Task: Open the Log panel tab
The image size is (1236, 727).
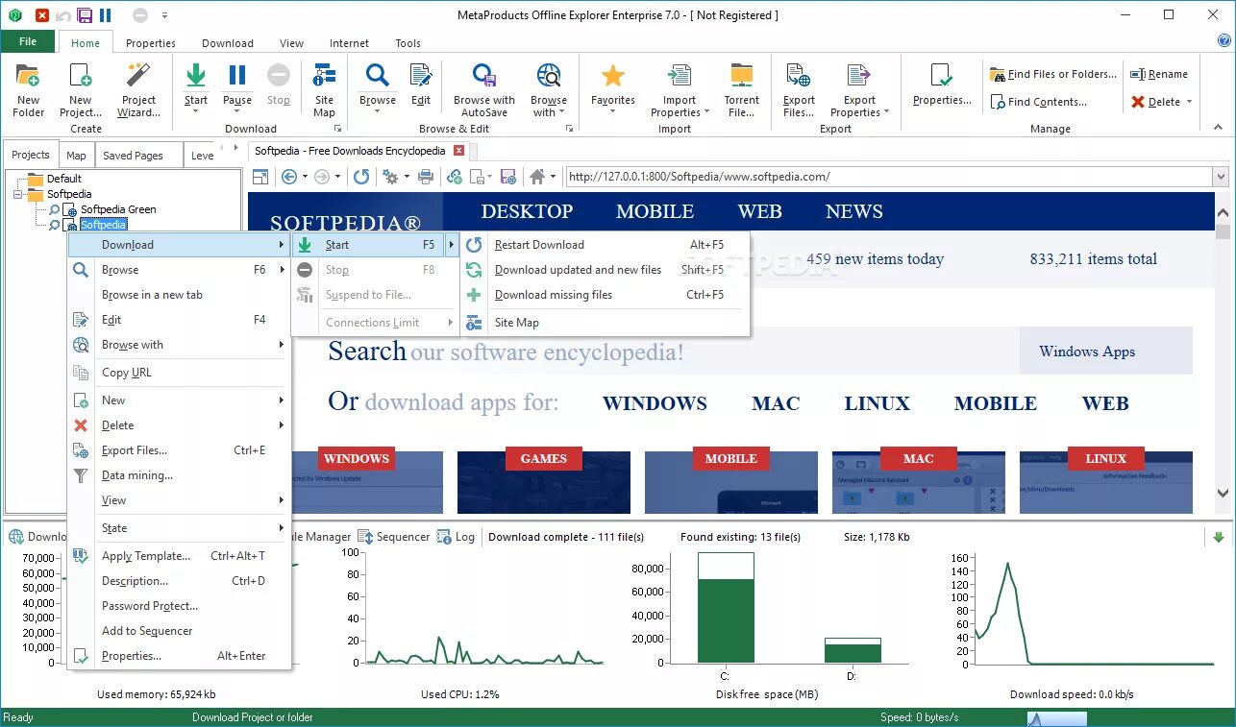Action: click(456, 537)
